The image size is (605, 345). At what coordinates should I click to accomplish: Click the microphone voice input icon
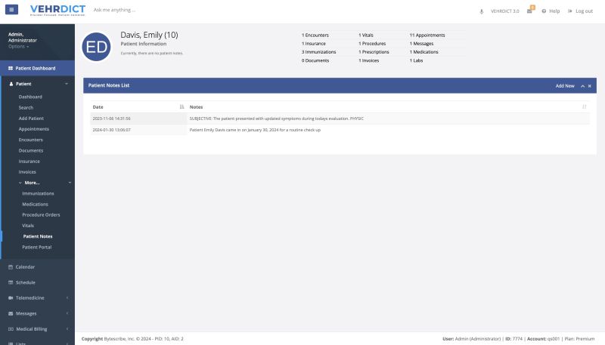482,11
